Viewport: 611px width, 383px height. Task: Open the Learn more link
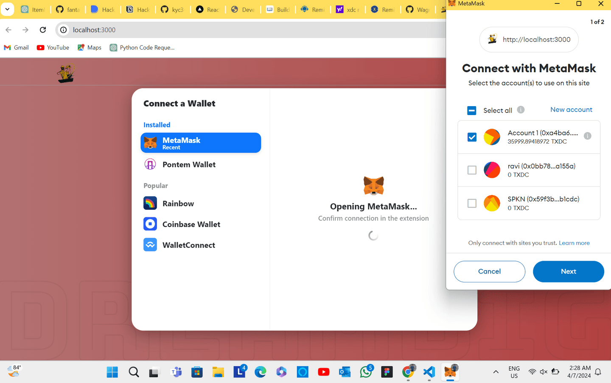(x=574, y=243)
